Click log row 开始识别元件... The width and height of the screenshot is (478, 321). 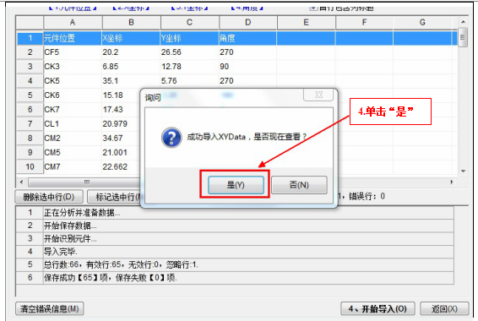click(235, 238)
